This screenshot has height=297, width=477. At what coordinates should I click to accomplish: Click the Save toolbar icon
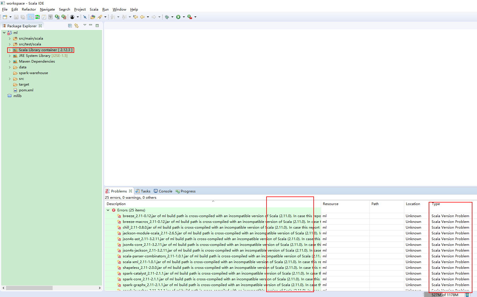pos(16,17)
